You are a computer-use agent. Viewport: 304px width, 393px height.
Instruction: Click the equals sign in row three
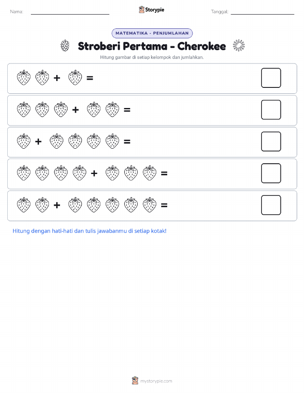click(x=127, y=141)
